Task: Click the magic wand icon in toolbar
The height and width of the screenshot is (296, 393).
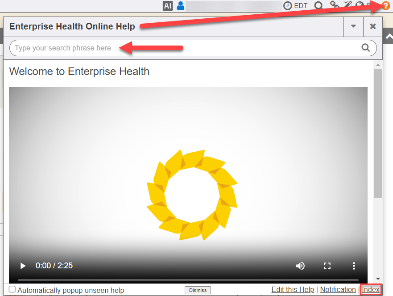Action: tap(348, 5)
